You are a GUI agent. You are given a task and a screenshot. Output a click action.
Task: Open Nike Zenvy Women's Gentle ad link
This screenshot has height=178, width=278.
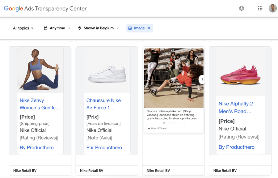click(x=40, y=104)
